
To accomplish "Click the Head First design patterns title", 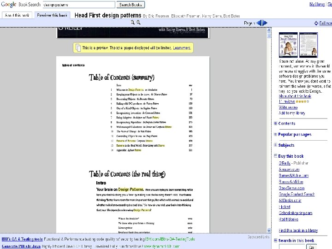I will 108,15.
